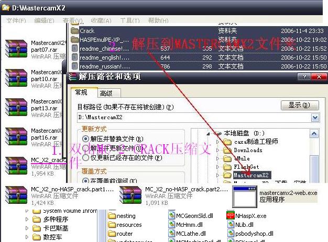Expand the FlashGet folder node

pos(217,167)
